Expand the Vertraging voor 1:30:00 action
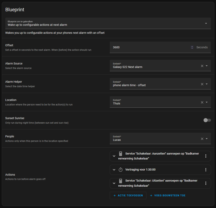 (114, 170)
